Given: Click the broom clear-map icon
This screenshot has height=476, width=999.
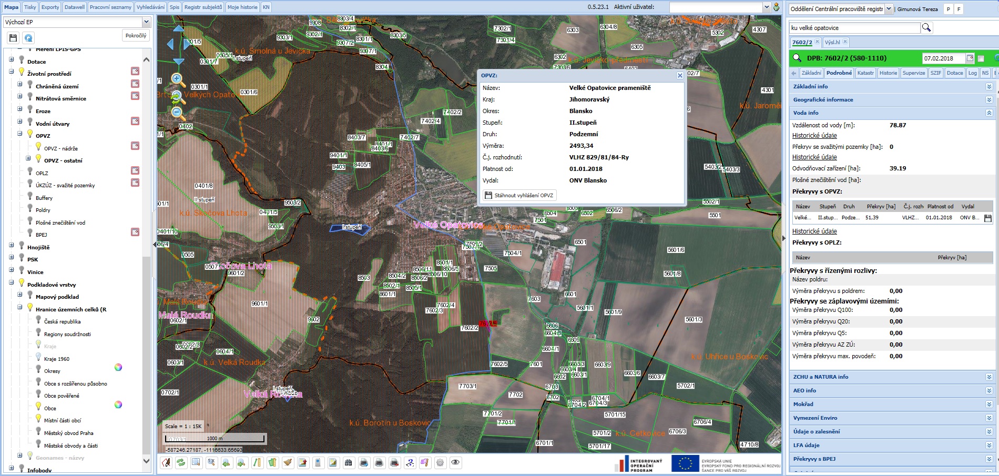Looking at the screenshot, I should 288,463.
